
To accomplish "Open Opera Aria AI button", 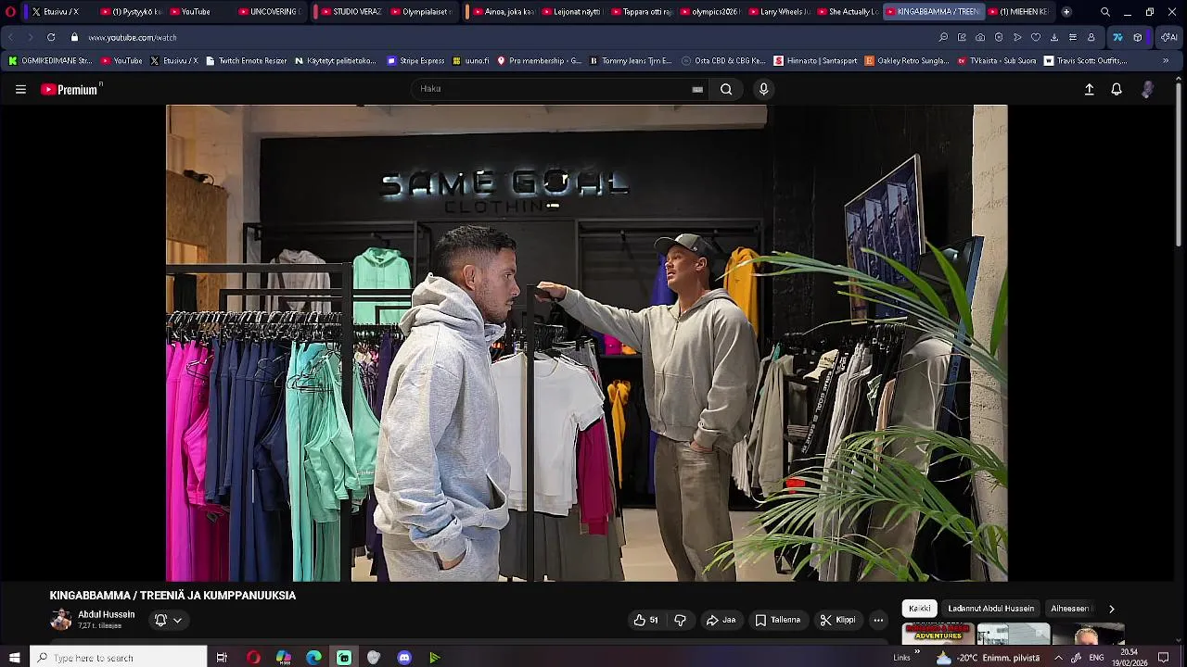I will point(1168,37).
